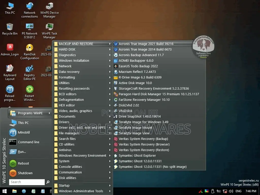
Task: Launch Symantec Ghost Explorer
Action: pos(159,156)
